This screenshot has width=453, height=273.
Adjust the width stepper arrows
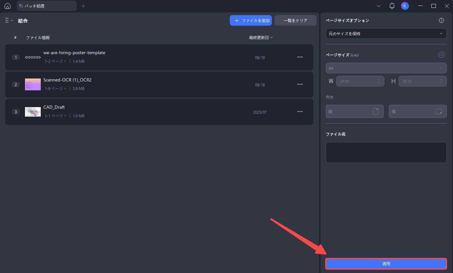pyautogui.click(x=379, y=81)
